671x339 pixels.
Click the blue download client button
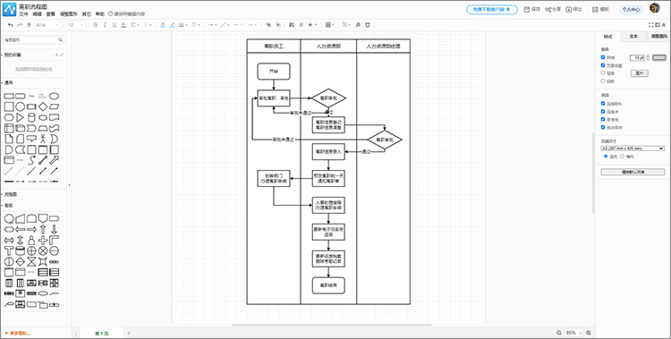click(x=492, y=10)
